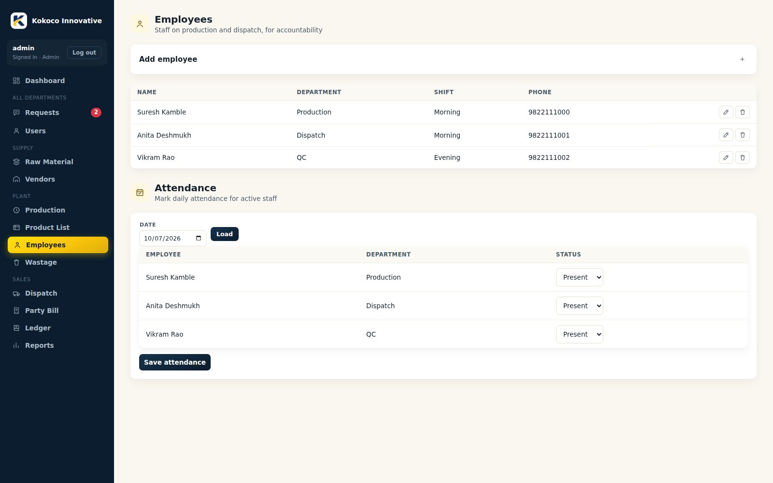Open Wastage in sidebar
This screenshot has height=483, width=773.
pyautogui.click(x=57, y=262)
